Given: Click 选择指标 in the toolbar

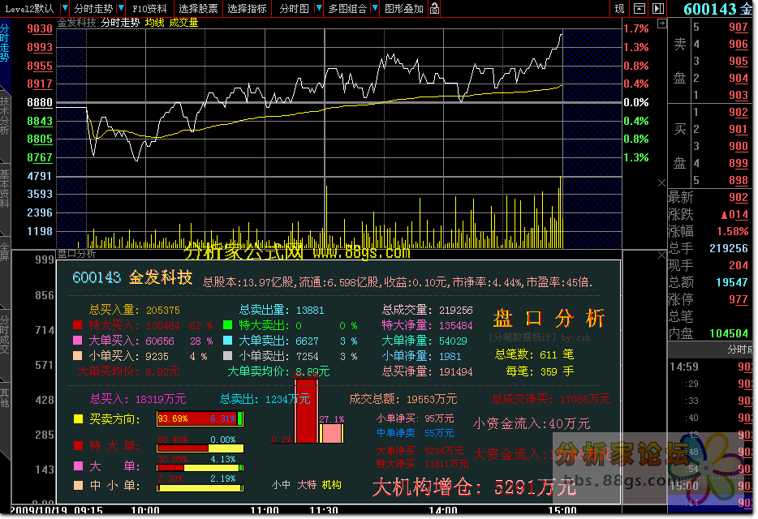Looking at the screenshot, I should (x=247, y=9).
